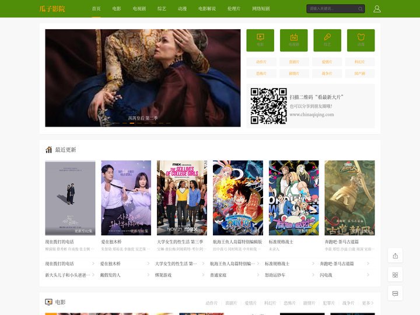This screenshot has height=315, width=420.
Task: Select the 剧情片 genre chip
Action: (294, 73)
